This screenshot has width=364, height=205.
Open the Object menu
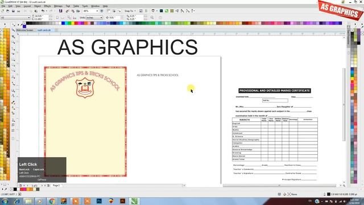tap(38, 6)
